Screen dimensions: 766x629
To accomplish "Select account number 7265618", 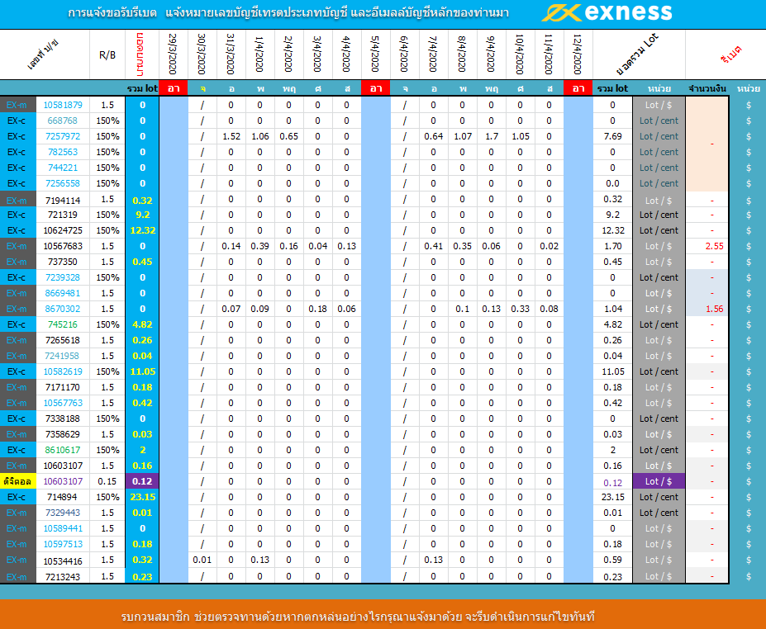I will 63,340.
